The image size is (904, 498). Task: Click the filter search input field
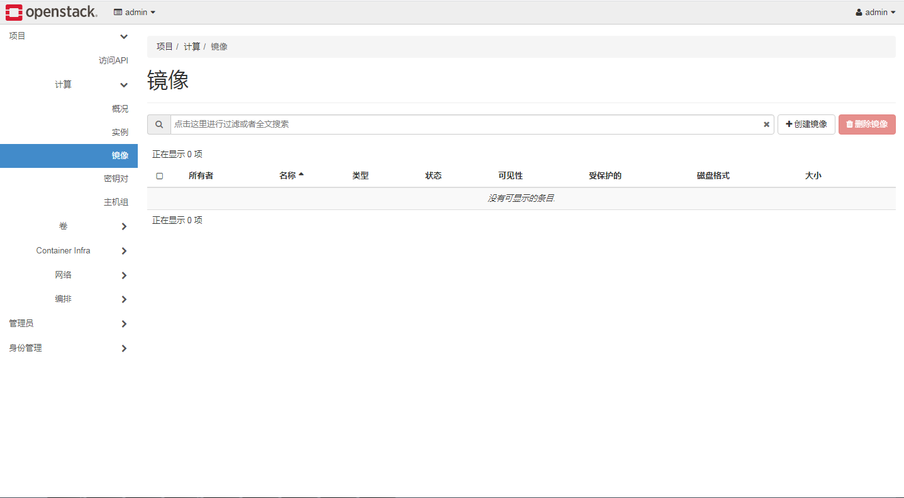pos(466,124)
